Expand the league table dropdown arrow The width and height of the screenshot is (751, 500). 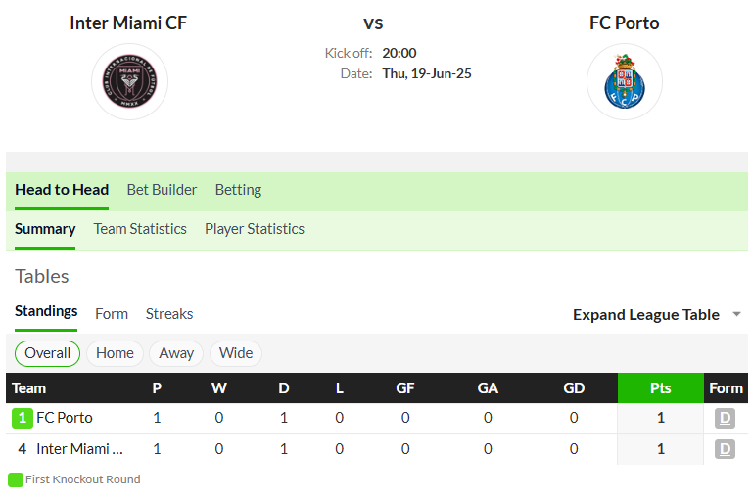(736, 315)
